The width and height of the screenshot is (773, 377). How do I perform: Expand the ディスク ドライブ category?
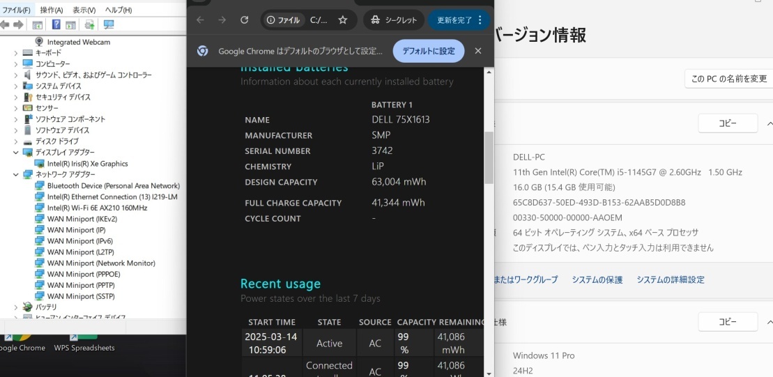pos(16,141)
